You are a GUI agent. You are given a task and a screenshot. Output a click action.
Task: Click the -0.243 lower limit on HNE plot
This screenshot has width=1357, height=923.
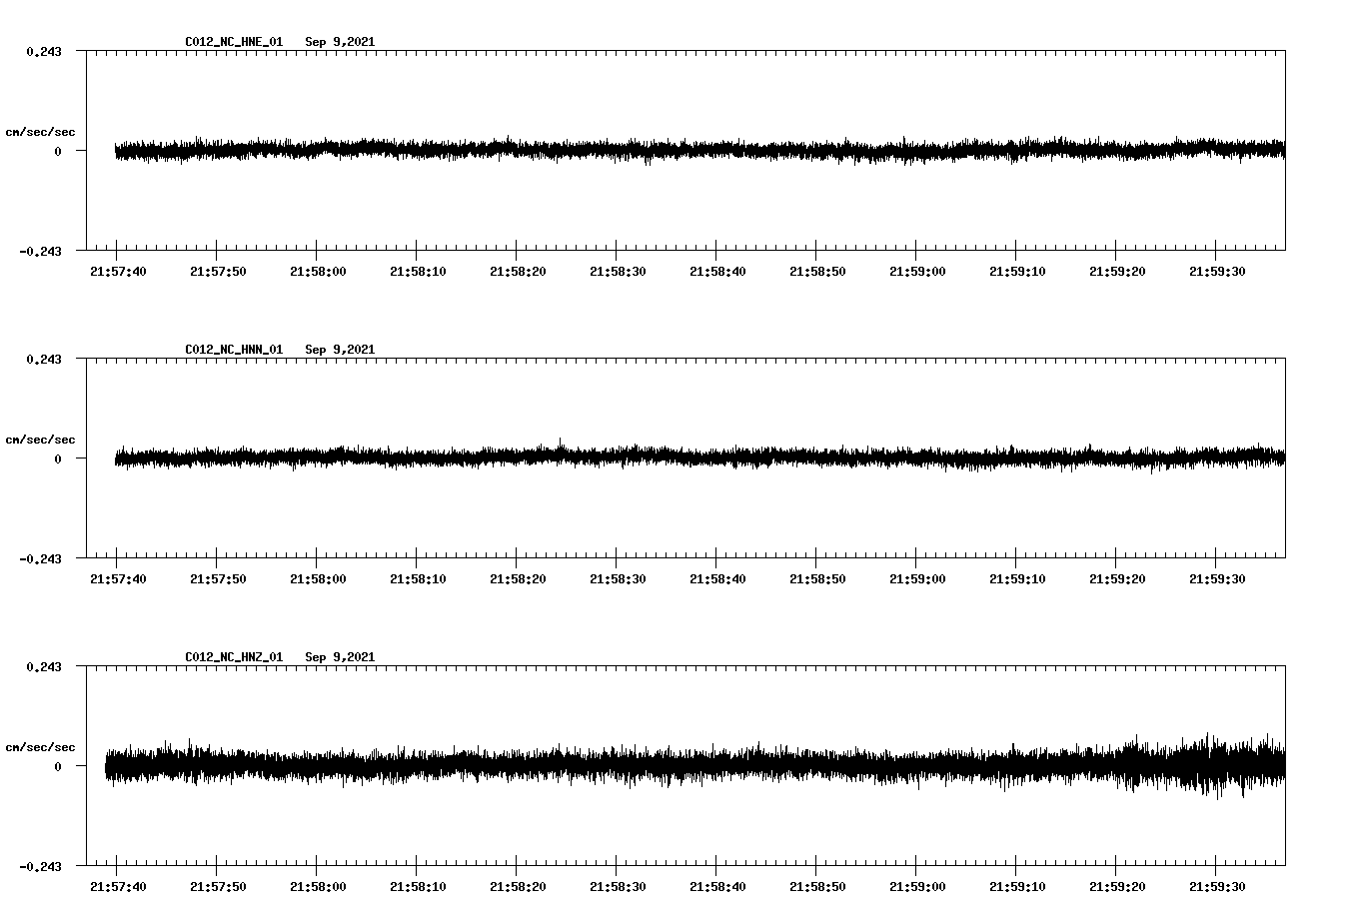[40, 251]
